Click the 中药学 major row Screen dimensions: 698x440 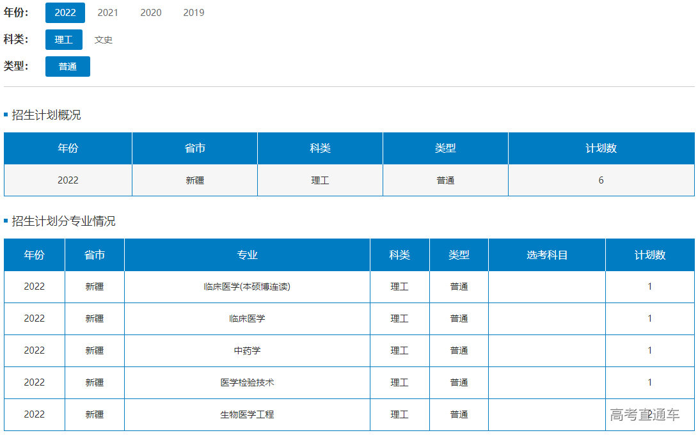coord(247,350)
